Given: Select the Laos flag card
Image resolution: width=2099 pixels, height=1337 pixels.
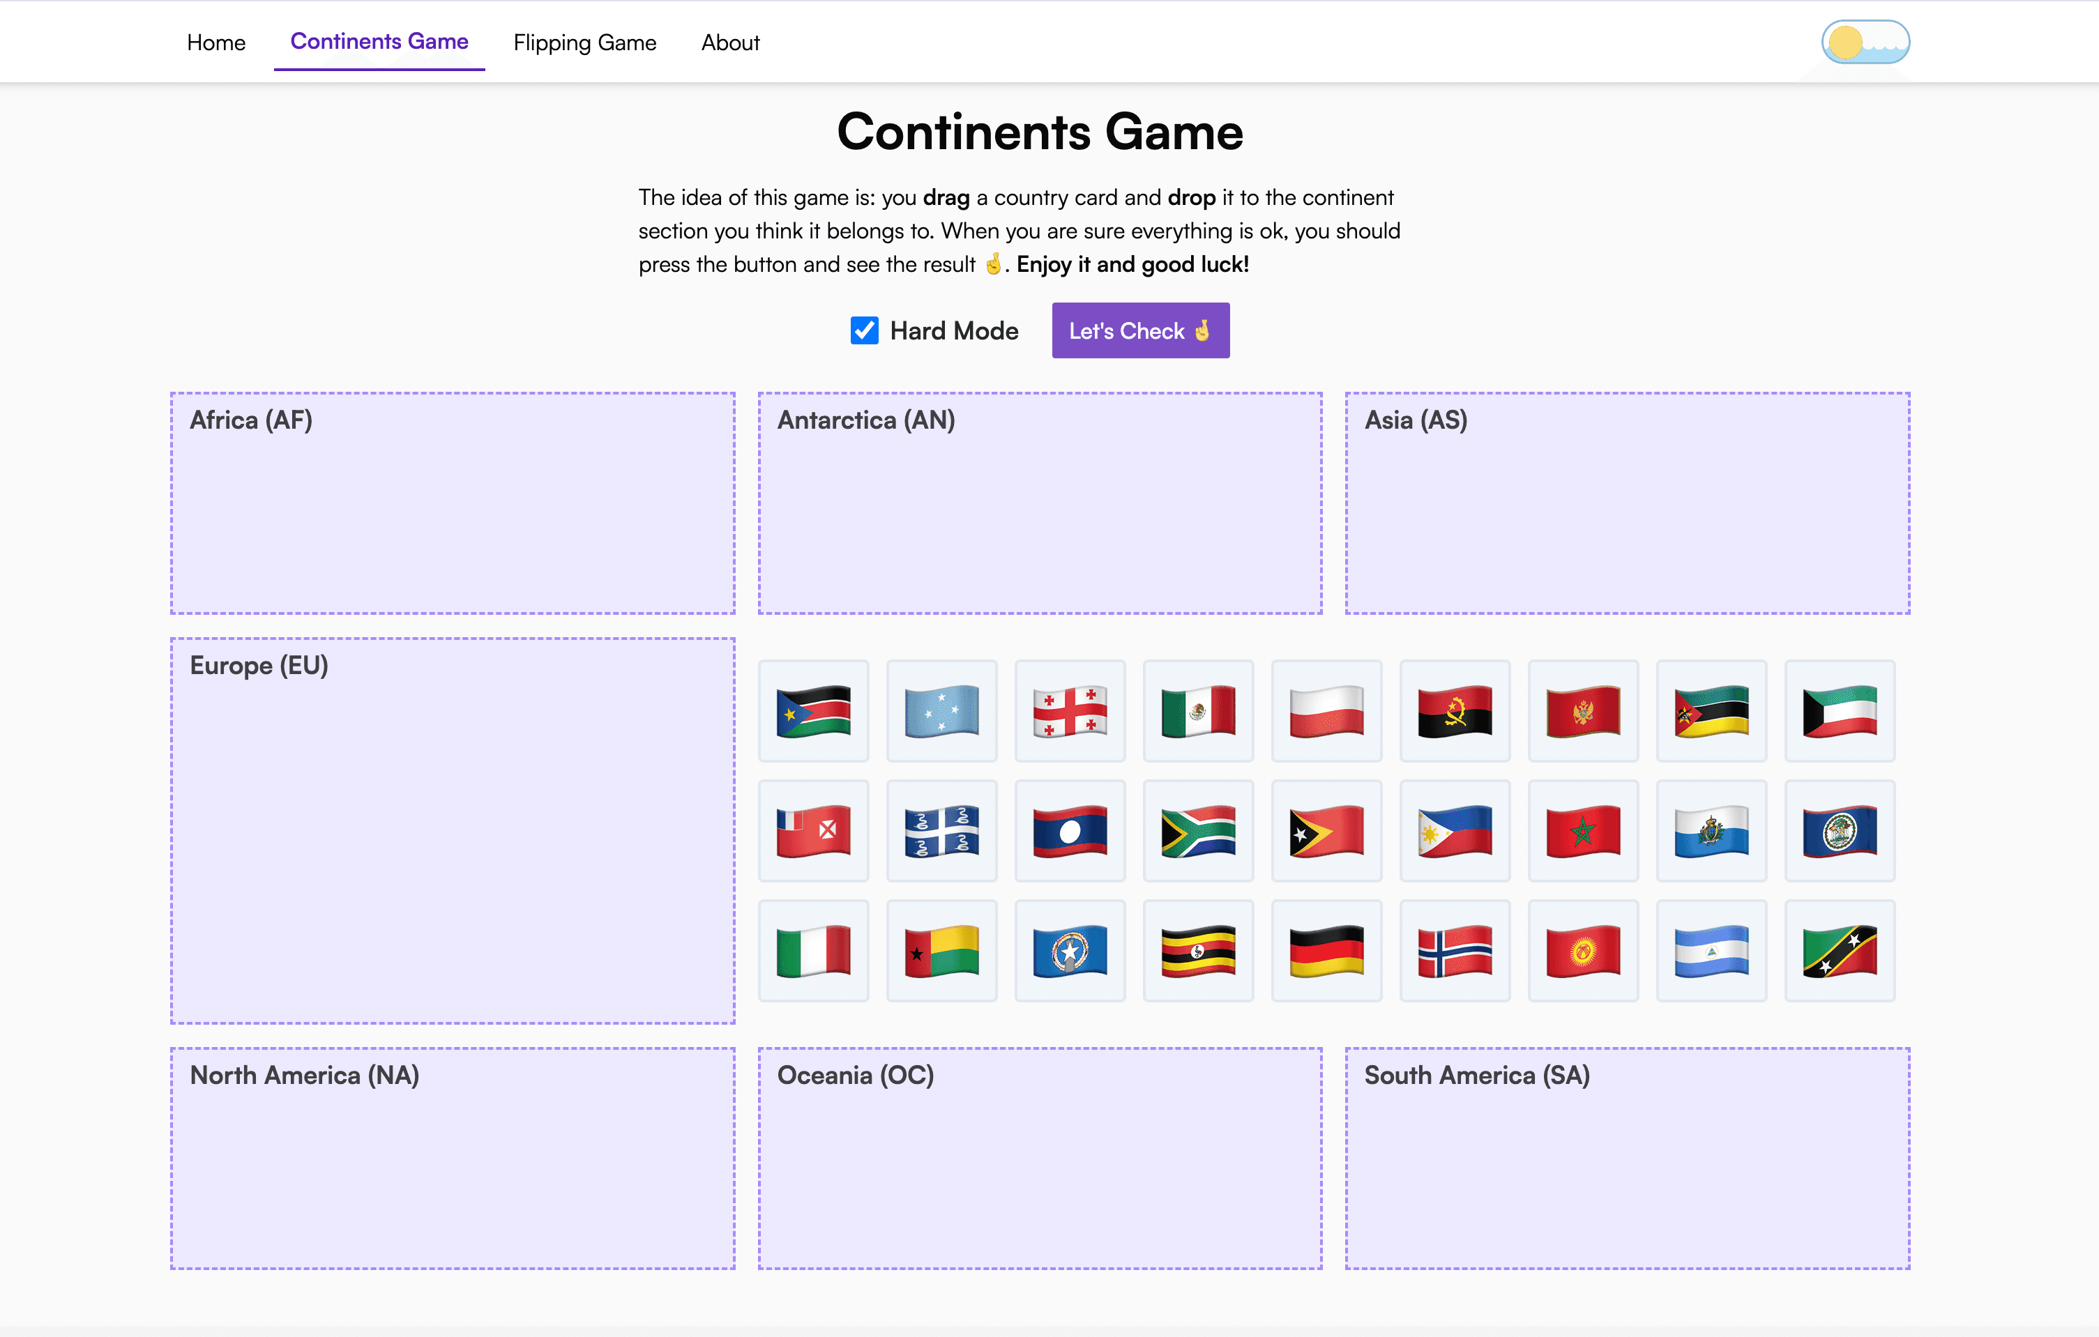Looking at the screenshot, I should click(1070, 831).
